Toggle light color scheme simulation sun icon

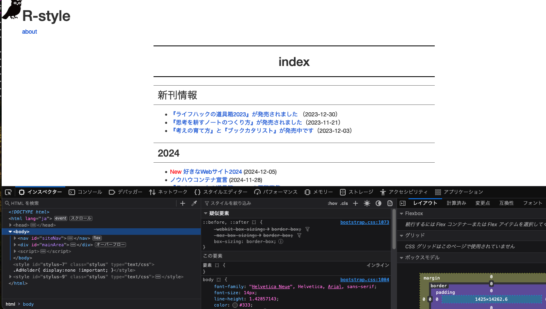[367, 203]
